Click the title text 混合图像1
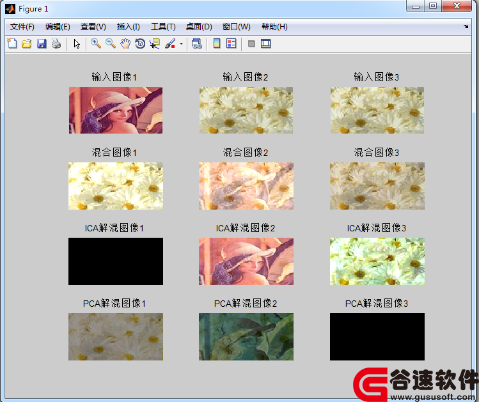The width and height of the screenshot is (479, 402). click(114, 152)
